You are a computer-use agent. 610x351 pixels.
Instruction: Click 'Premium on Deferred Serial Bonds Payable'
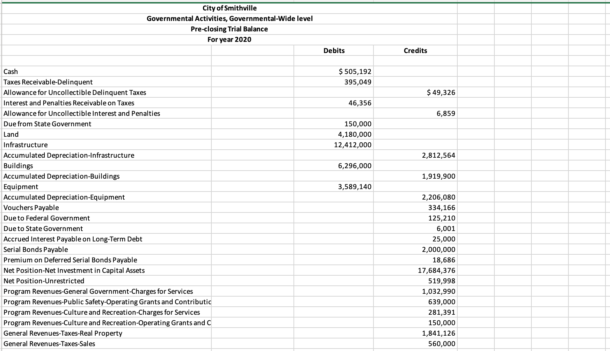(x=70, y=260)
